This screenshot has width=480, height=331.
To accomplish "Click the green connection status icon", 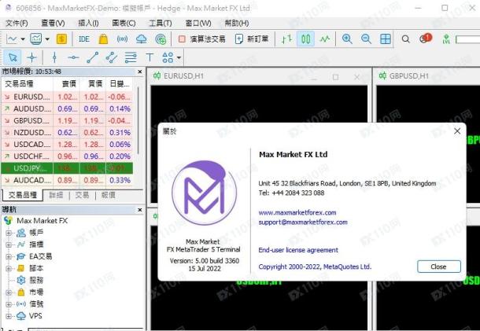I will click(x=446, y=39).
